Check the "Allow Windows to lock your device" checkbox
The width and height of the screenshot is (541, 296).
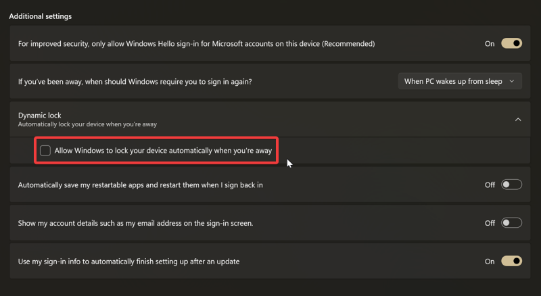point(45,151)
